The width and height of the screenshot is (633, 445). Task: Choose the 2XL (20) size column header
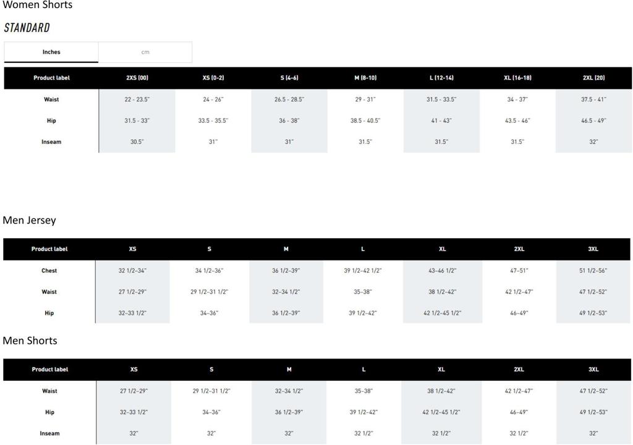coord(593,78)
